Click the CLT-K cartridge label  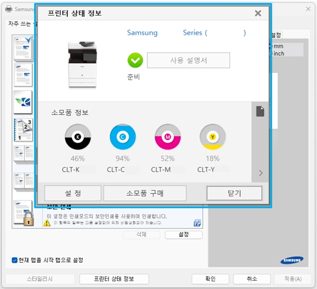click(x=71, y=169)
